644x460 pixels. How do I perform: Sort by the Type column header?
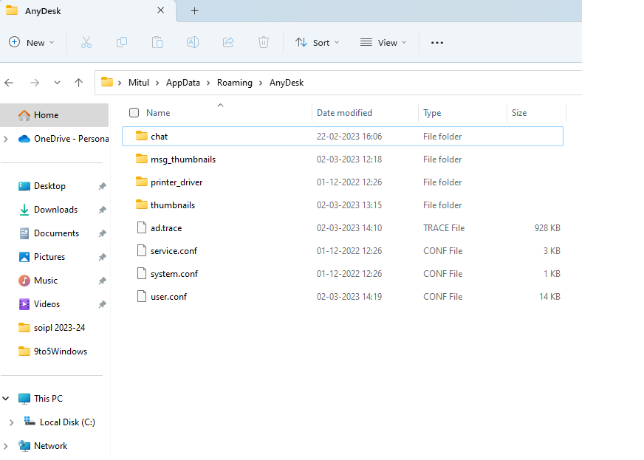coord(432,112)
